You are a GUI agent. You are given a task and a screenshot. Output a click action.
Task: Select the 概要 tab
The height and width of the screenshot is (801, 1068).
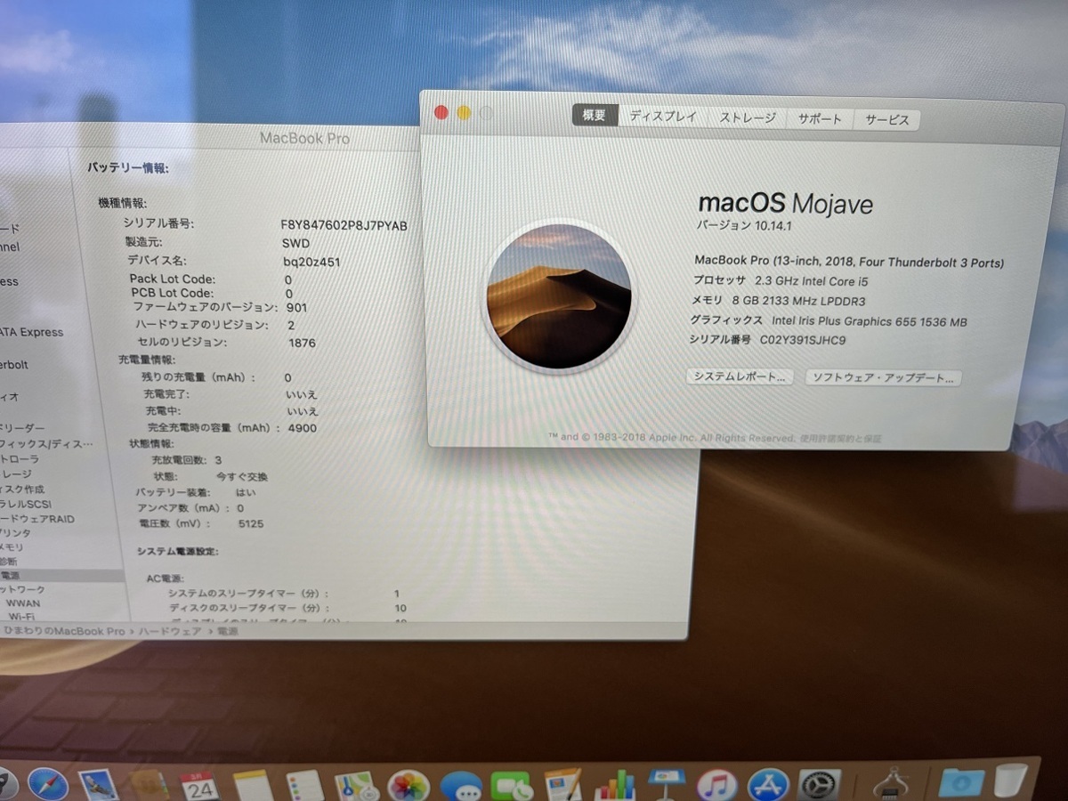tap(595, 116)
